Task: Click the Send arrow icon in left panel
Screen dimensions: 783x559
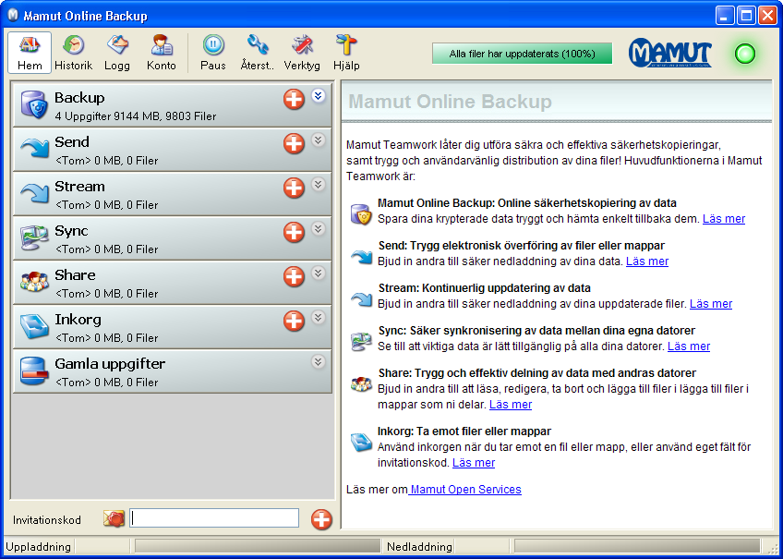Action: [x=34, y=149]
